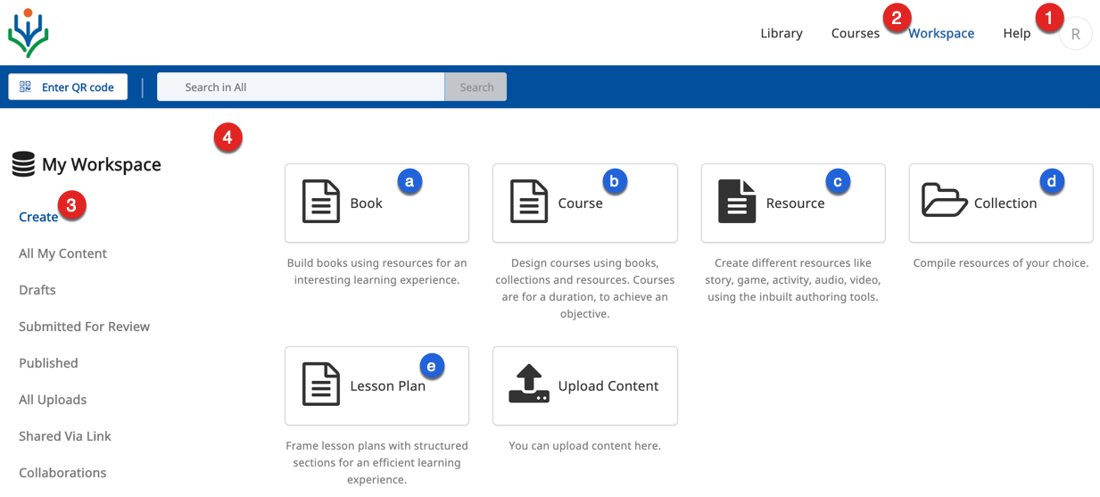Open the user profile avatar R
The image size is (1100, 497).
click(x=1075, y=34)
